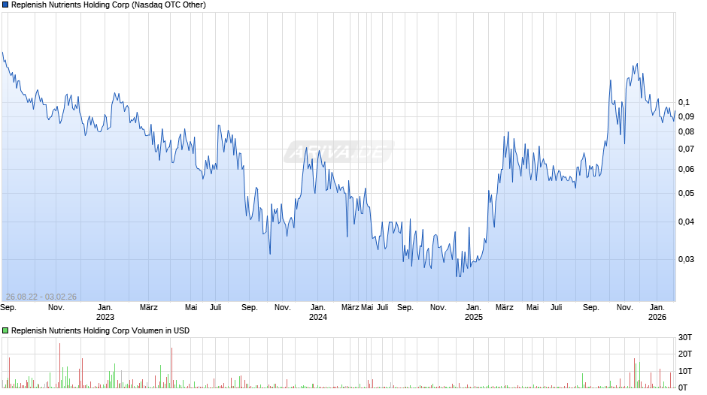Click the 0,06 price axis label
The image size is (707, 395).
coord(686,170)
